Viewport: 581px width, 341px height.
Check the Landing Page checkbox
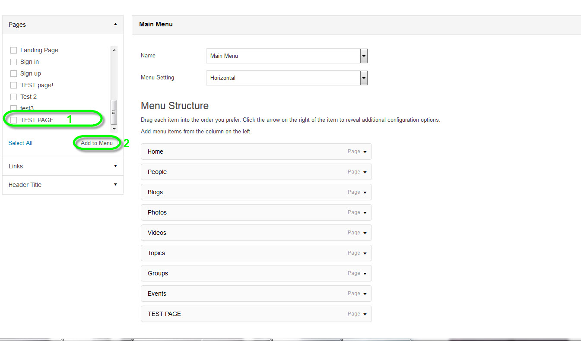[x=13, y=51]
